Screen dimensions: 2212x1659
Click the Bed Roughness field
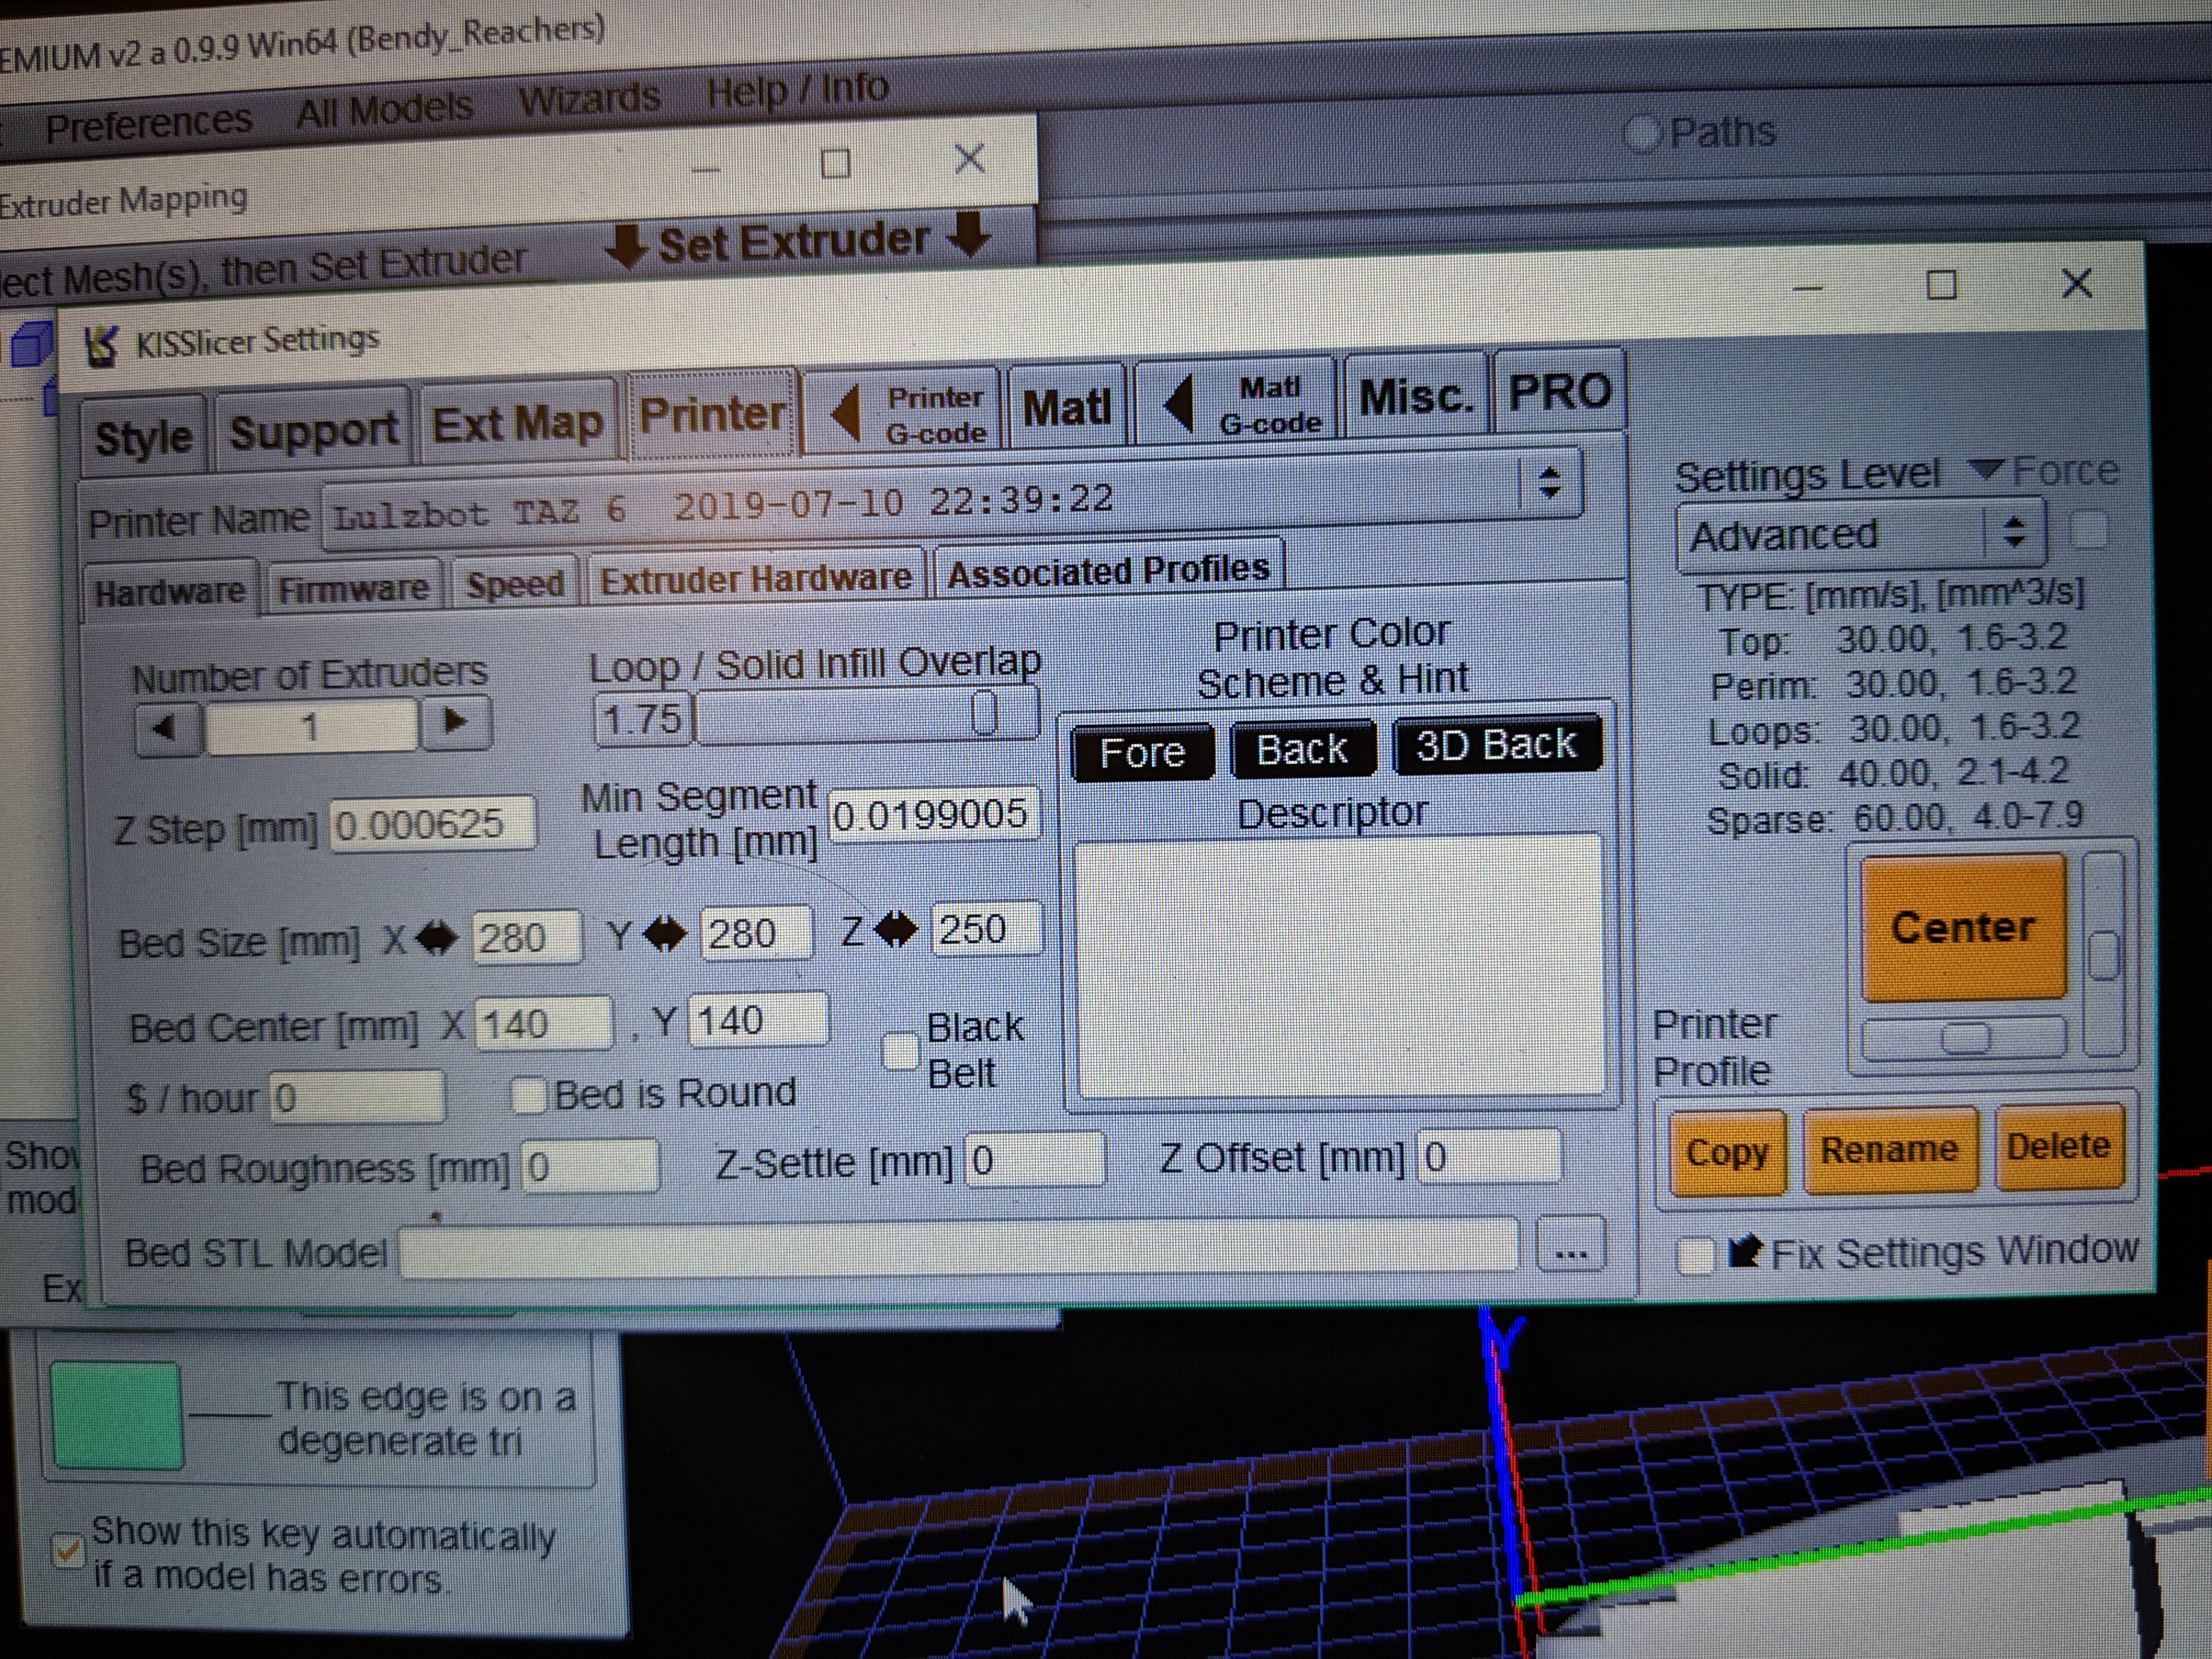click(590, 1166)
